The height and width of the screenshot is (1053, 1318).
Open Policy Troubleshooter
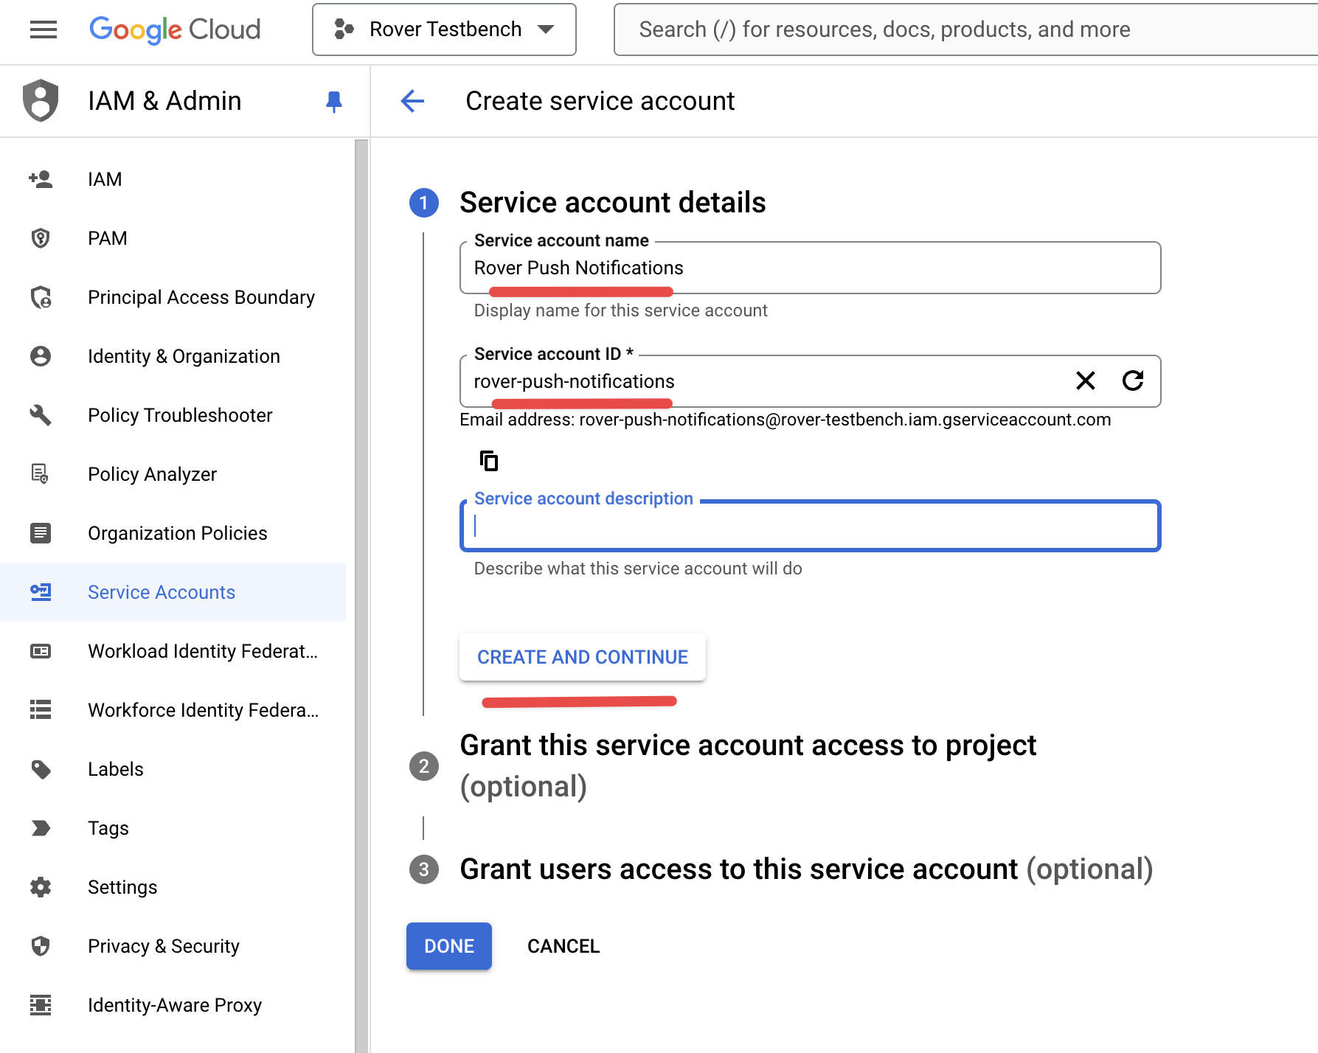[180, 415]
